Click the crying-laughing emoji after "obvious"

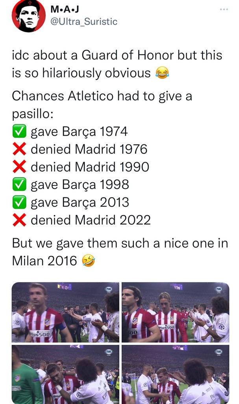(162, 73)
